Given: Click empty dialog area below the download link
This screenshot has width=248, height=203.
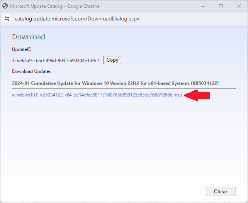Looking at the screenshot, I should pyautogui.click(x=124, y=143).
